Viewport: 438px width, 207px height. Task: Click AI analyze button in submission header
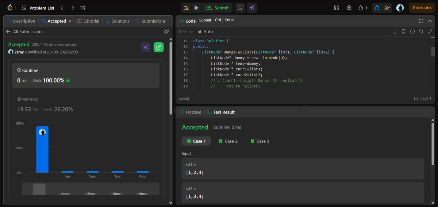(146, 47)
